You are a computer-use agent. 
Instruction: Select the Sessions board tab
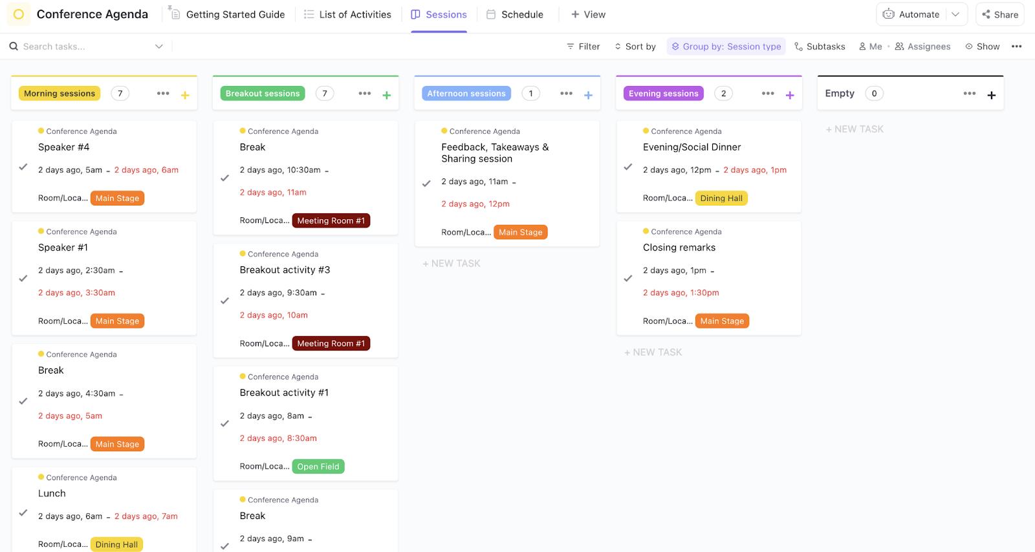439,14
